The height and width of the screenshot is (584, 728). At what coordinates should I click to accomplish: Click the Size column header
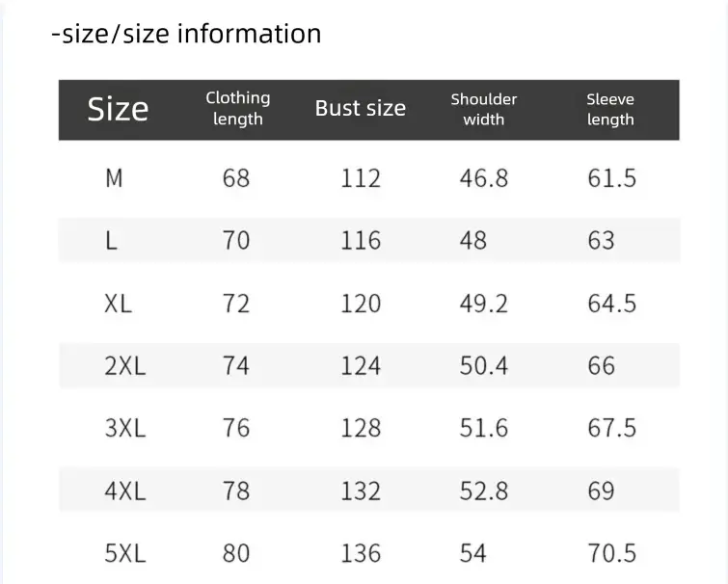click(118, 109)
